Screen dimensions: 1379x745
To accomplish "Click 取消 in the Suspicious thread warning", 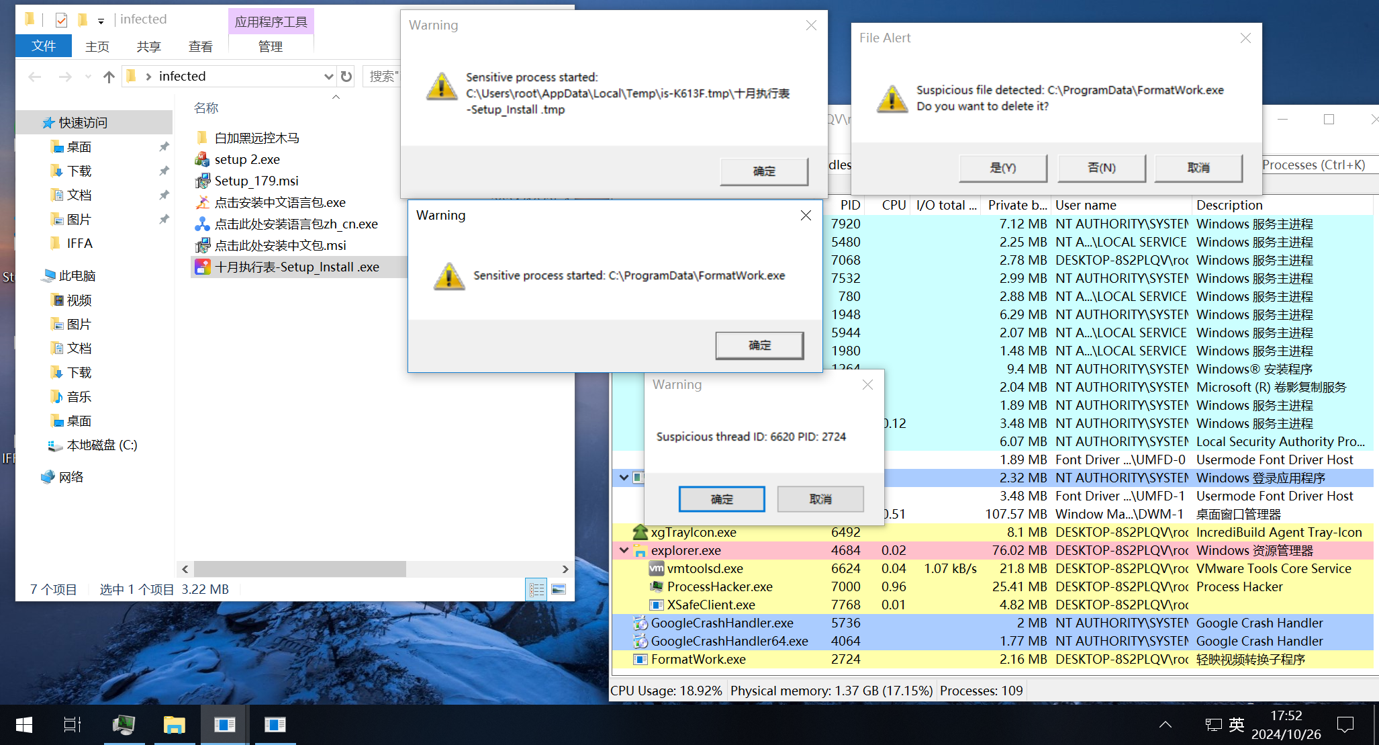I will (820, 499).
